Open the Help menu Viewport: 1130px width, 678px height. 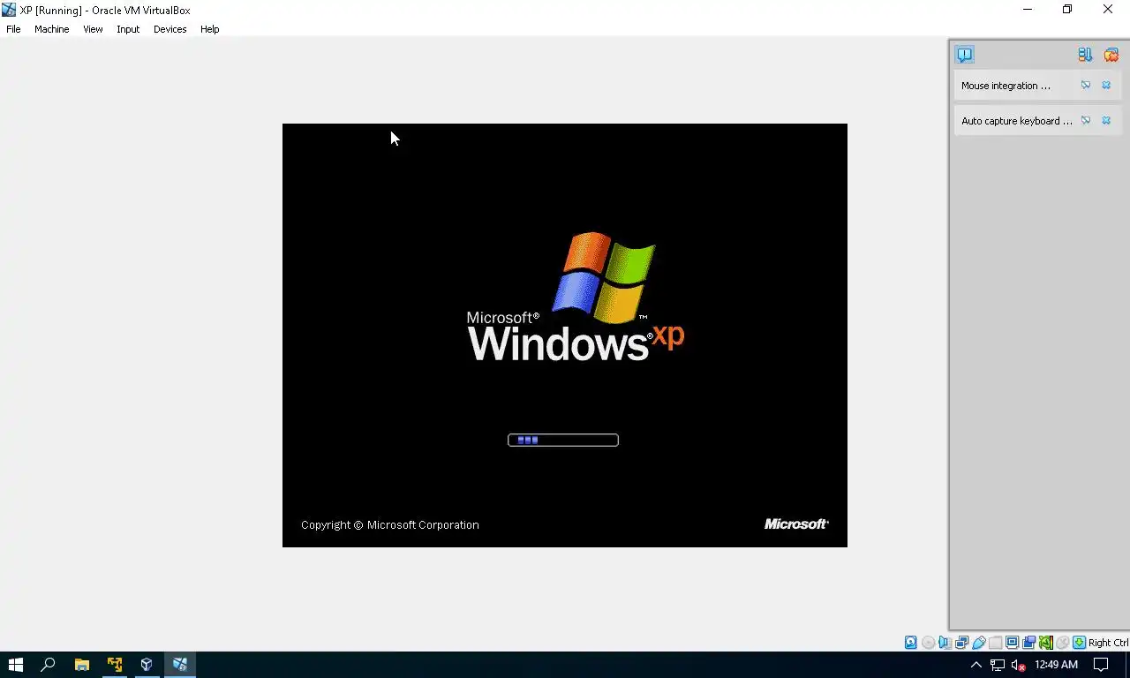coord(209,29)
